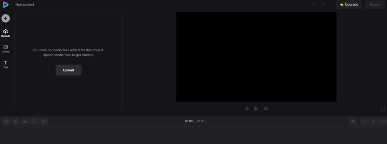Fit timeline using the arrows icon

tap(382, 121)
